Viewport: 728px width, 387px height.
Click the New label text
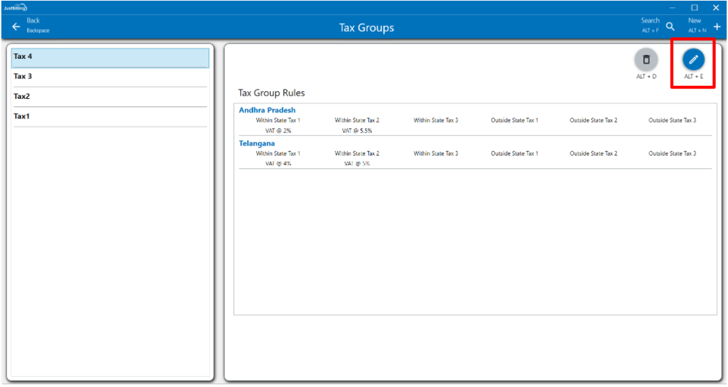(695, 21)
